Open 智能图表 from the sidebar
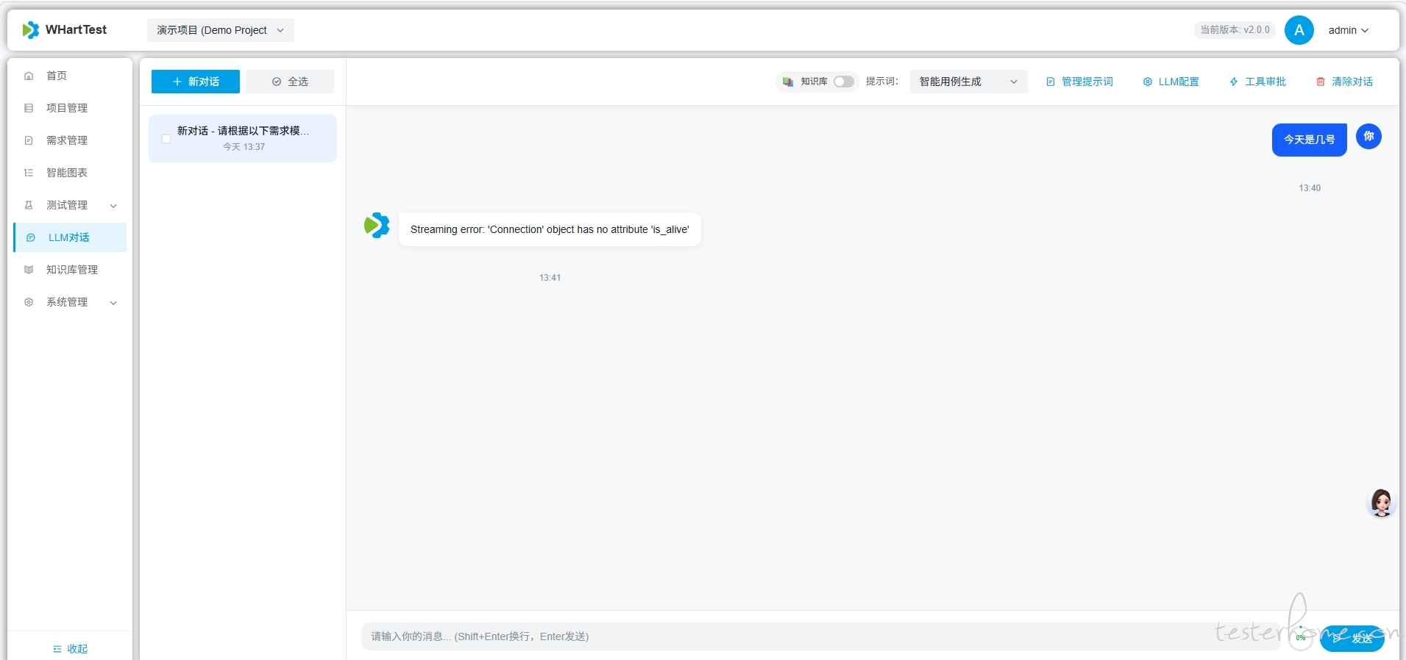 tap(67, 173)
